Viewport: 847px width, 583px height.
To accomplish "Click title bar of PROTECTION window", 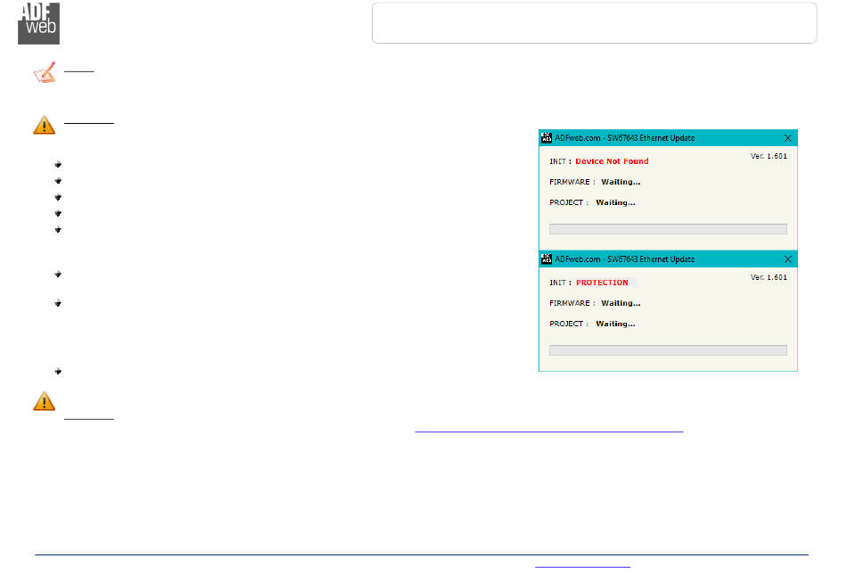I will point(668,259).
